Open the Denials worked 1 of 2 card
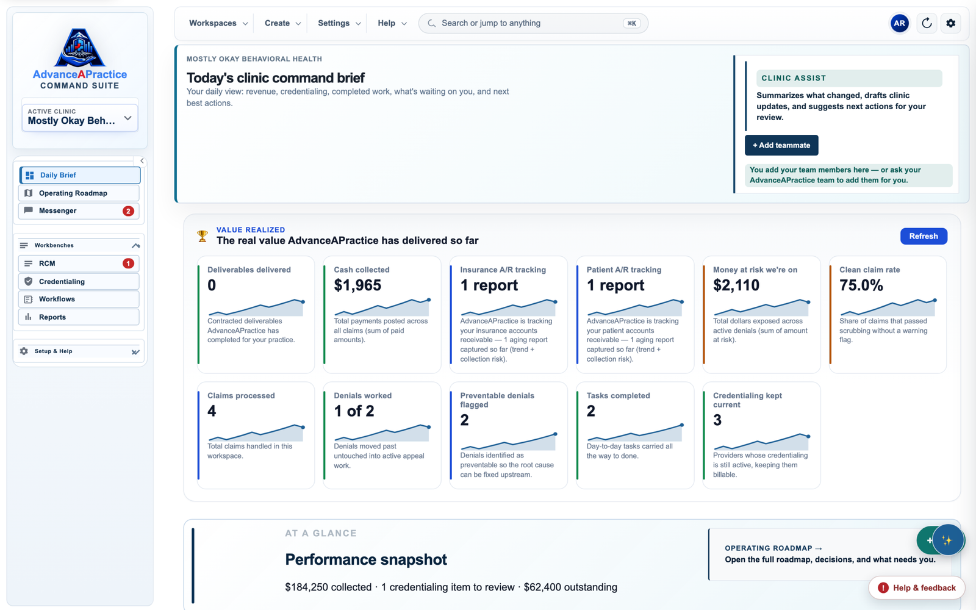Screen dimensions: 976x610 (x=382, y=435)
